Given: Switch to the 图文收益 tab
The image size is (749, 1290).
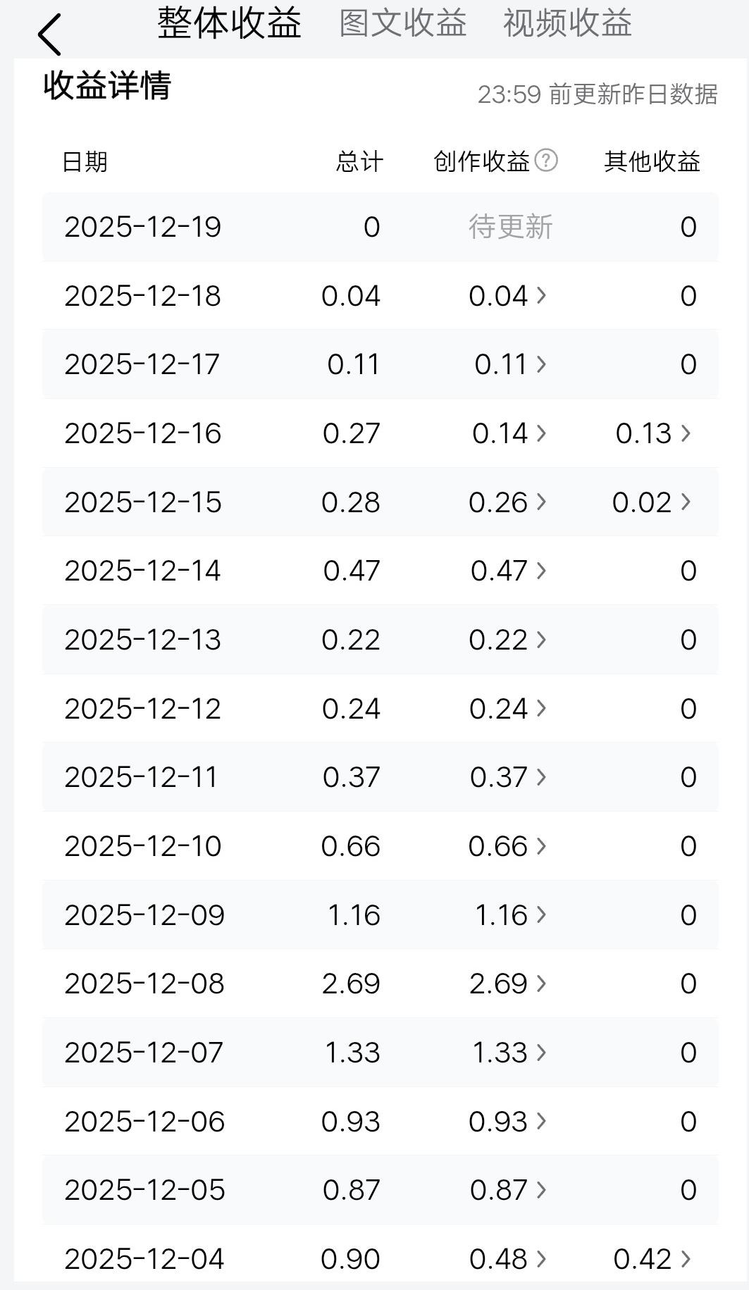Looking at the screenshot, I should click(403, 23).
